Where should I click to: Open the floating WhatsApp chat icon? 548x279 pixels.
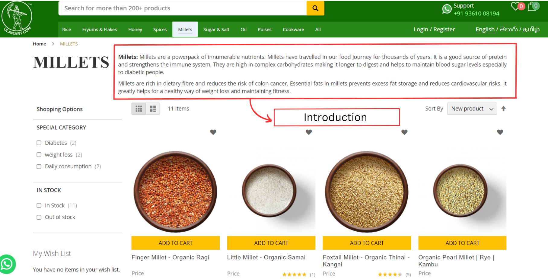[7, 264]
